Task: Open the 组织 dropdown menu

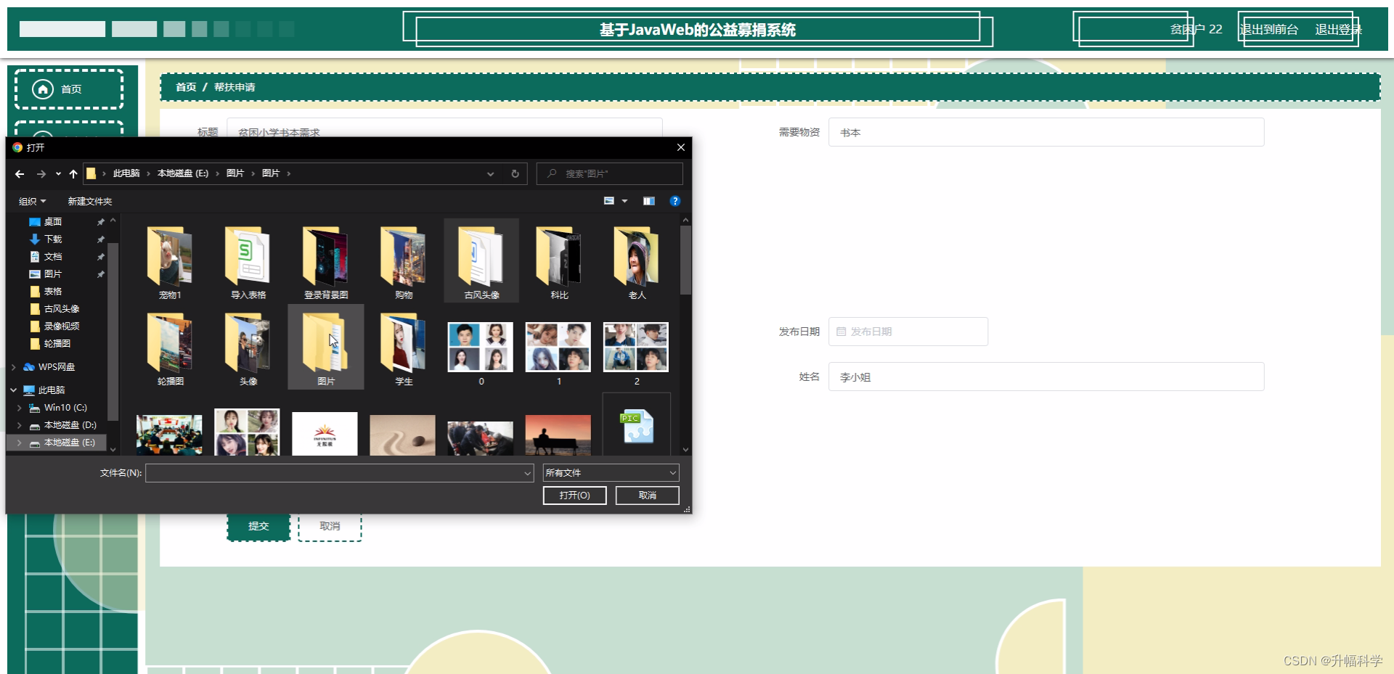Action: click(31, 201)
